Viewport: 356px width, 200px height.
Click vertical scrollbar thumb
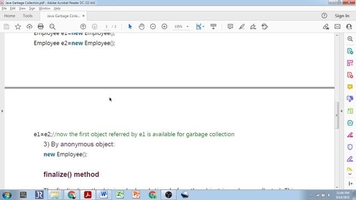tap(337, 115)
